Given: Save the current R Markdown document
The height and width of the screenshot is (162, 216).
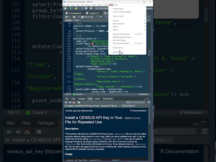Looking at the screenshot, I should [x=79, y=17].
